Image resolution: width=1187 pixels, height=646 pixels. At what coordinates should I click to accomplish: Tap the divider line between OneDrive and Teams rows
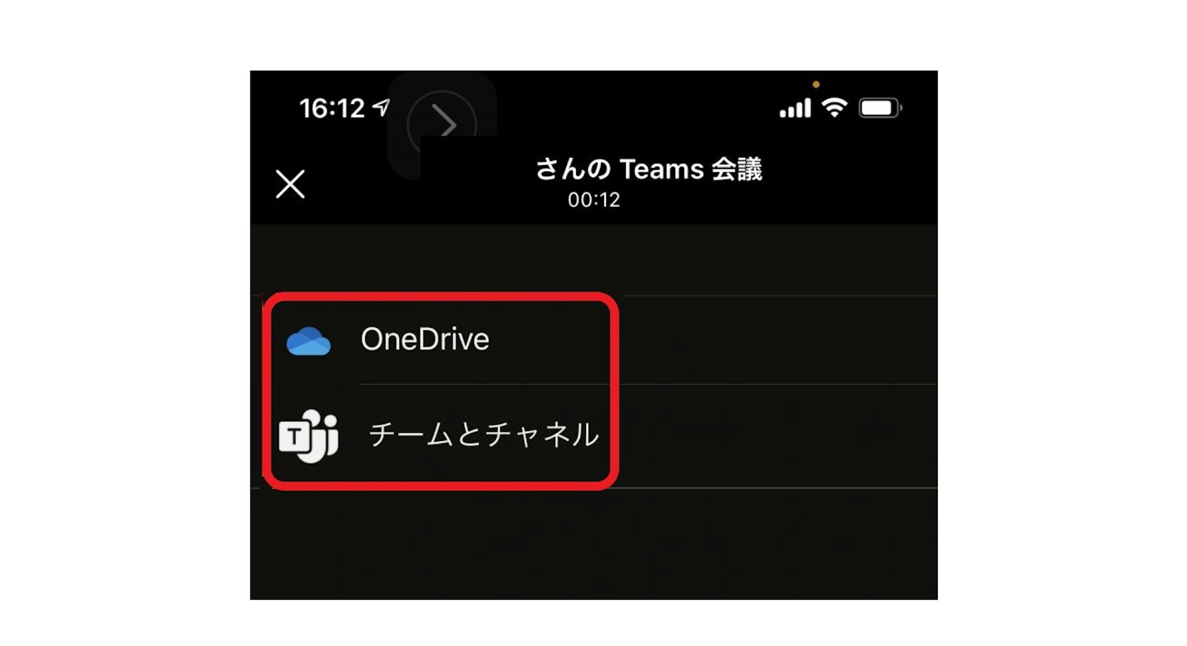[x=648, y=384]
